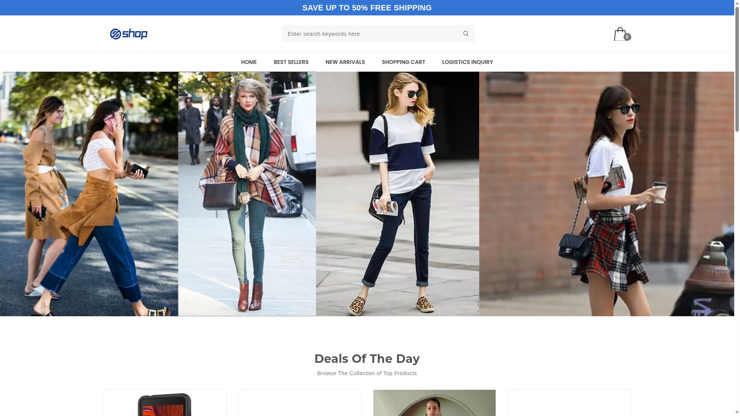Image resolution: width=740 pixels, height=416 pixels.
Task: Click the street fashion hero banner image
Action: 367,194
